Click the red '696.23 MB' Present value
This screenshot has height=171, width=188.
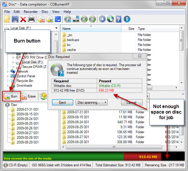(106, 90)
